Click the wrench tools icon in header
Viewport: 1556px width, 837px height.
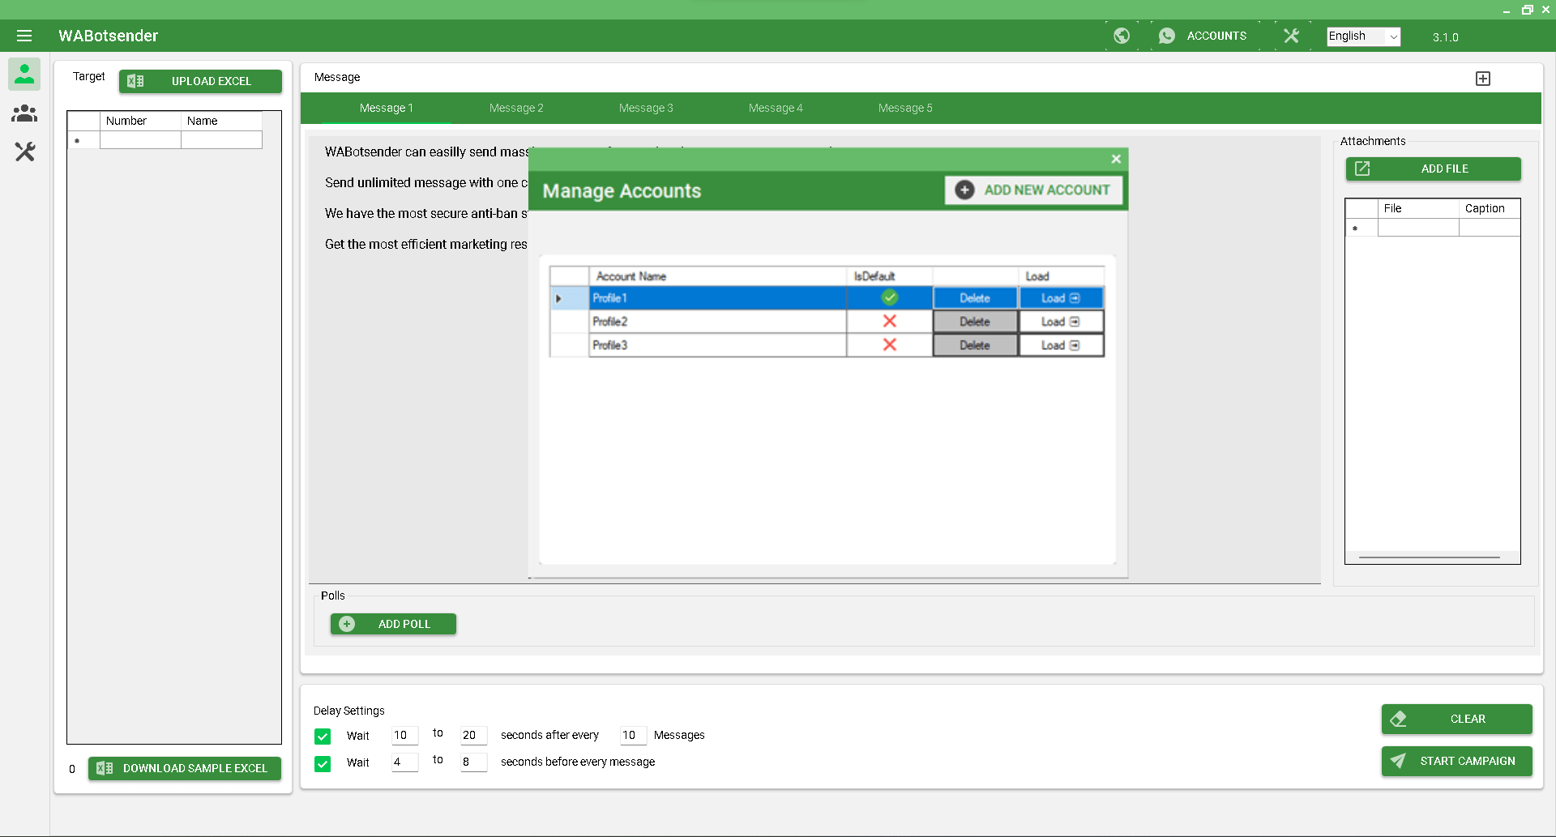pos(1291,36)
